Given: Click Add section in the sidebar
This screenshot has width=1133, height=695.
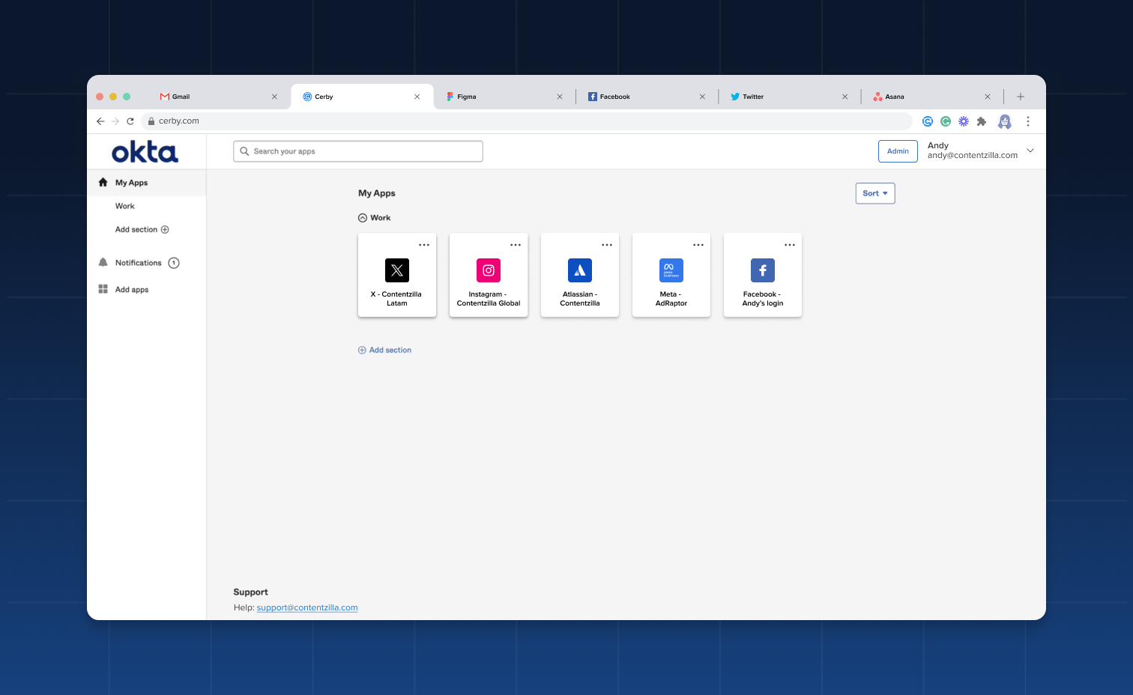Looking at the screenshot, I should pos(142,230).
